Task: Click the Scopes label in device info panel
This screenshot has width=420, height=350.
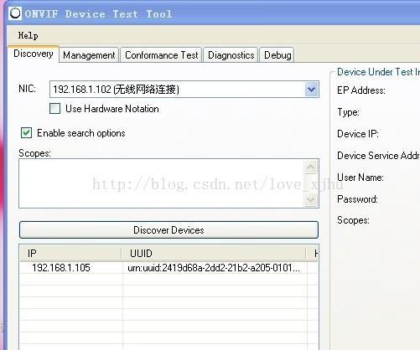Action: (x=353, y=220)
